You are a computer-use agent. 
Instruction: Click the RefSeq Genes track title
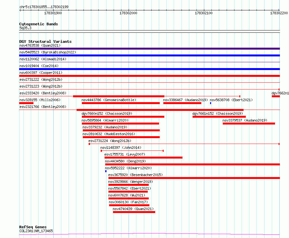tap(33, 227)
